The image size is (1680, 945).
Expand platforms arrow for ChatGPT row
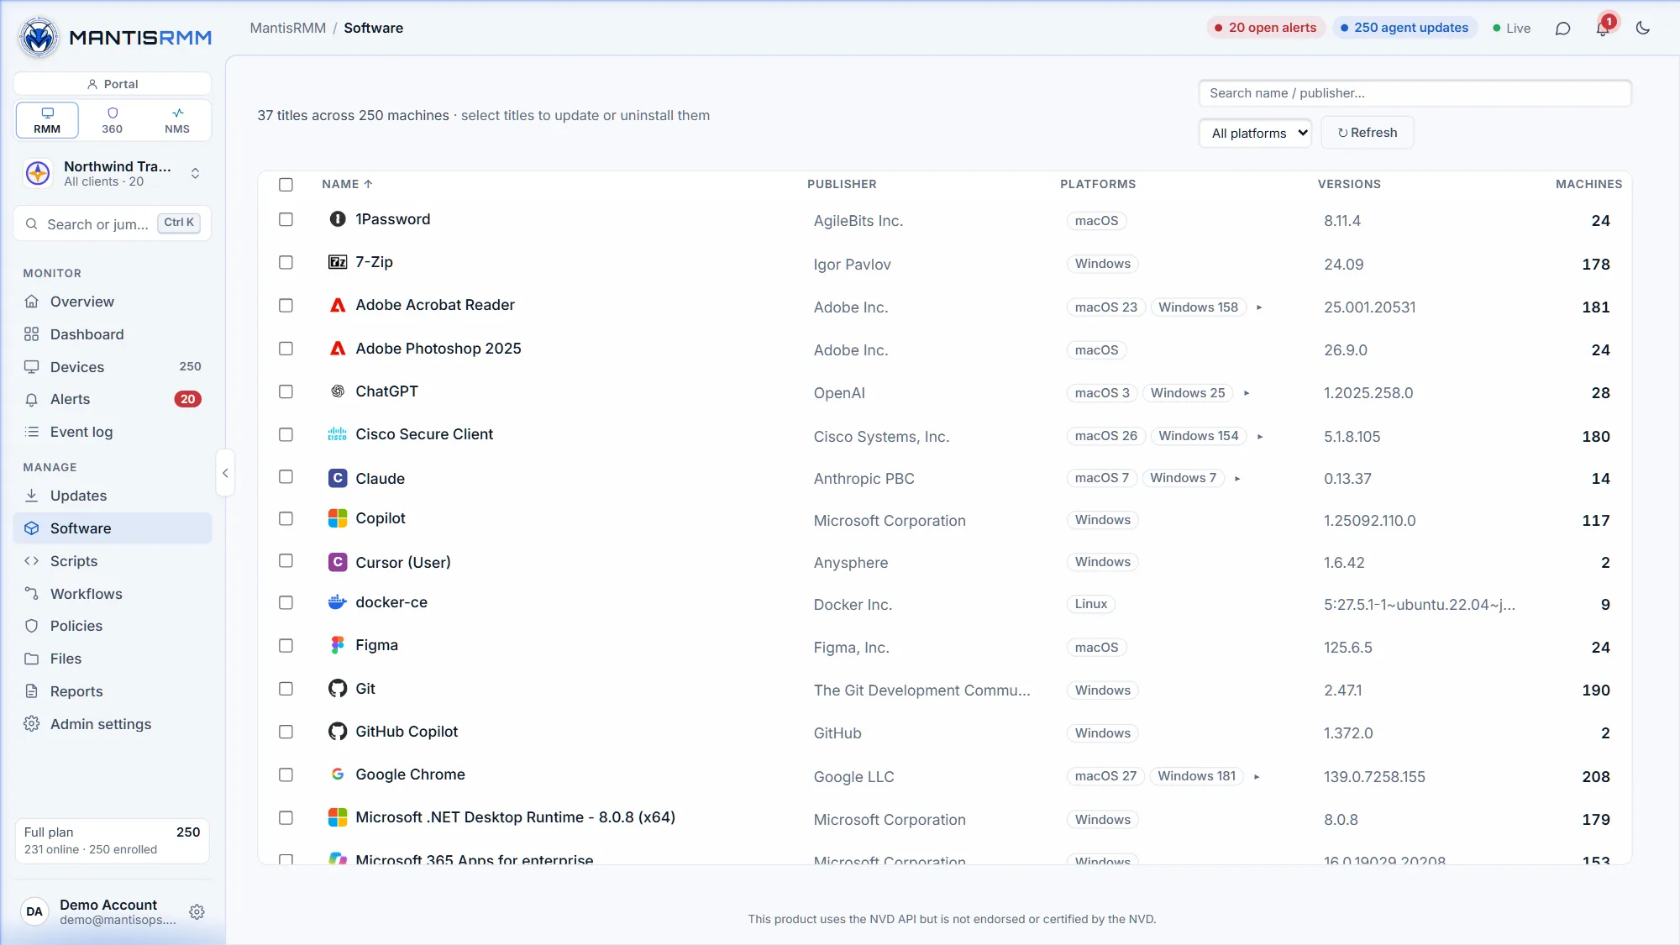click(x=1247, y=393)
